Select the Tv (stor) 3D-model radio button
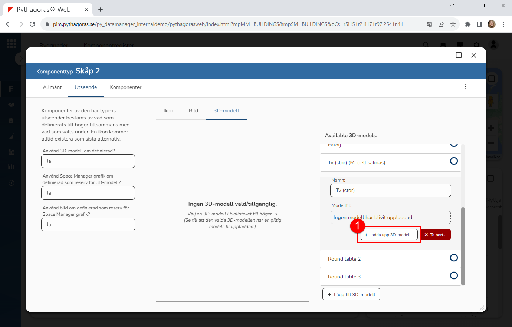Viewport: 512px width, 327px height. coord(453,161)
